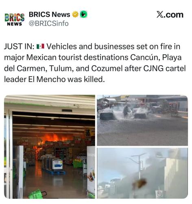192x204 pixels.
Task: Click the person standing between the smoking cars
Action: 126,112
